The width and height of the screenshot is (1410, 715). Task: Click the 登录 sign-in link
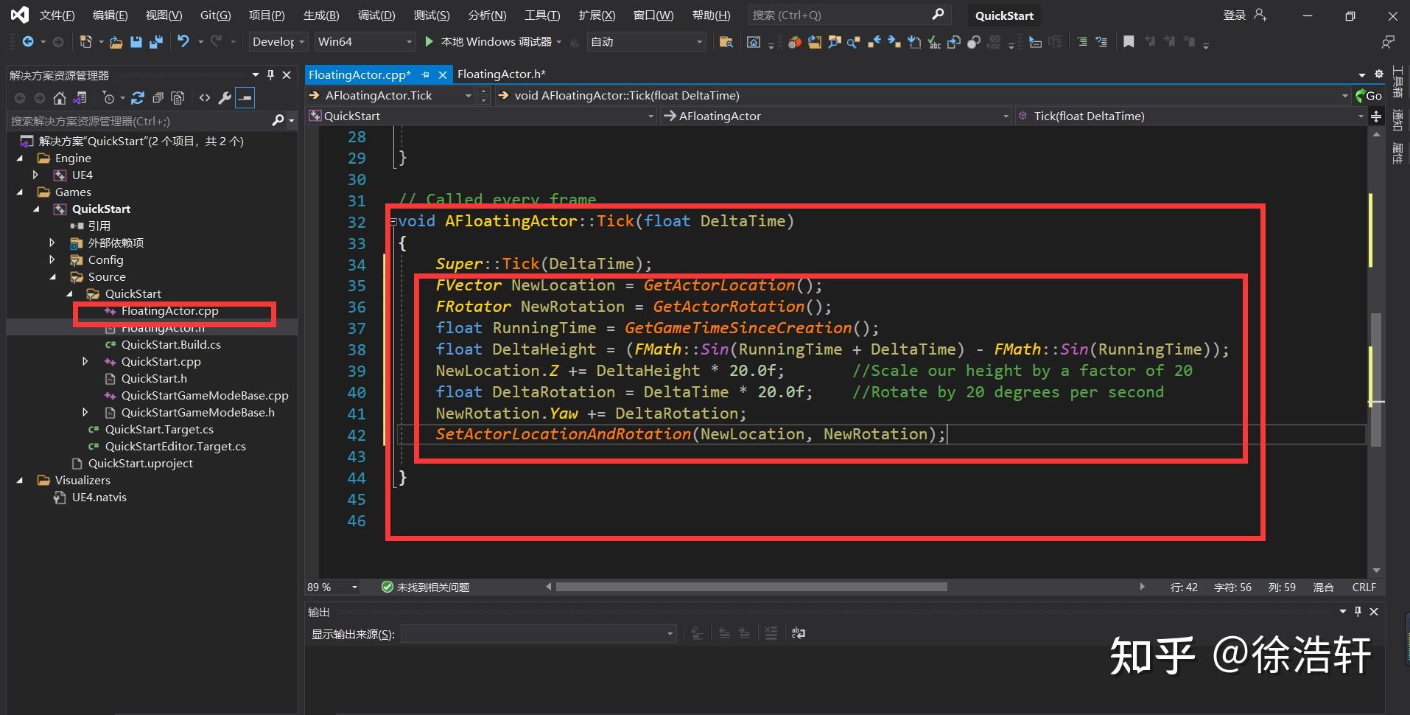coord(1235,15)
